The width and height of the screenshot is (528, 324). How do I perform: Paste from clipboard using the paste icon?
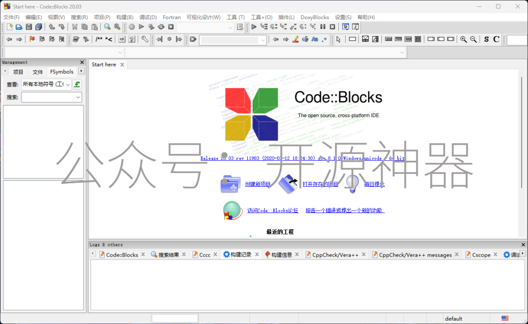point(95,27)
